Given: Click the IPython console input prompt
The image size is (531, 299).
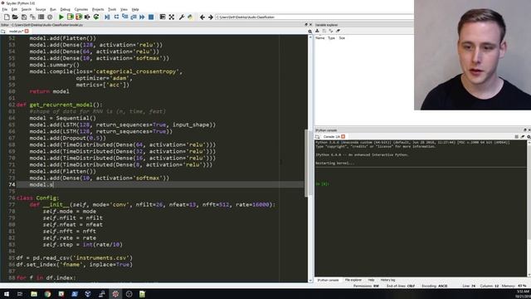Looking at the screenshot, I should (322, 184).
